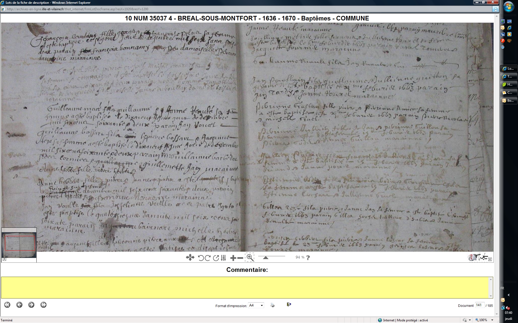518x323 pixels.
Task: Activate the magnifier zoom-area tool
Action: point(250,258)
